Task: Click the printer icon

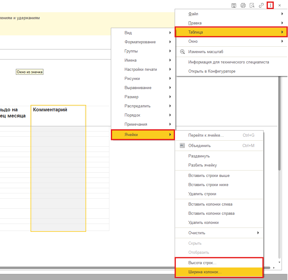Action: click(x=243, y=5)
